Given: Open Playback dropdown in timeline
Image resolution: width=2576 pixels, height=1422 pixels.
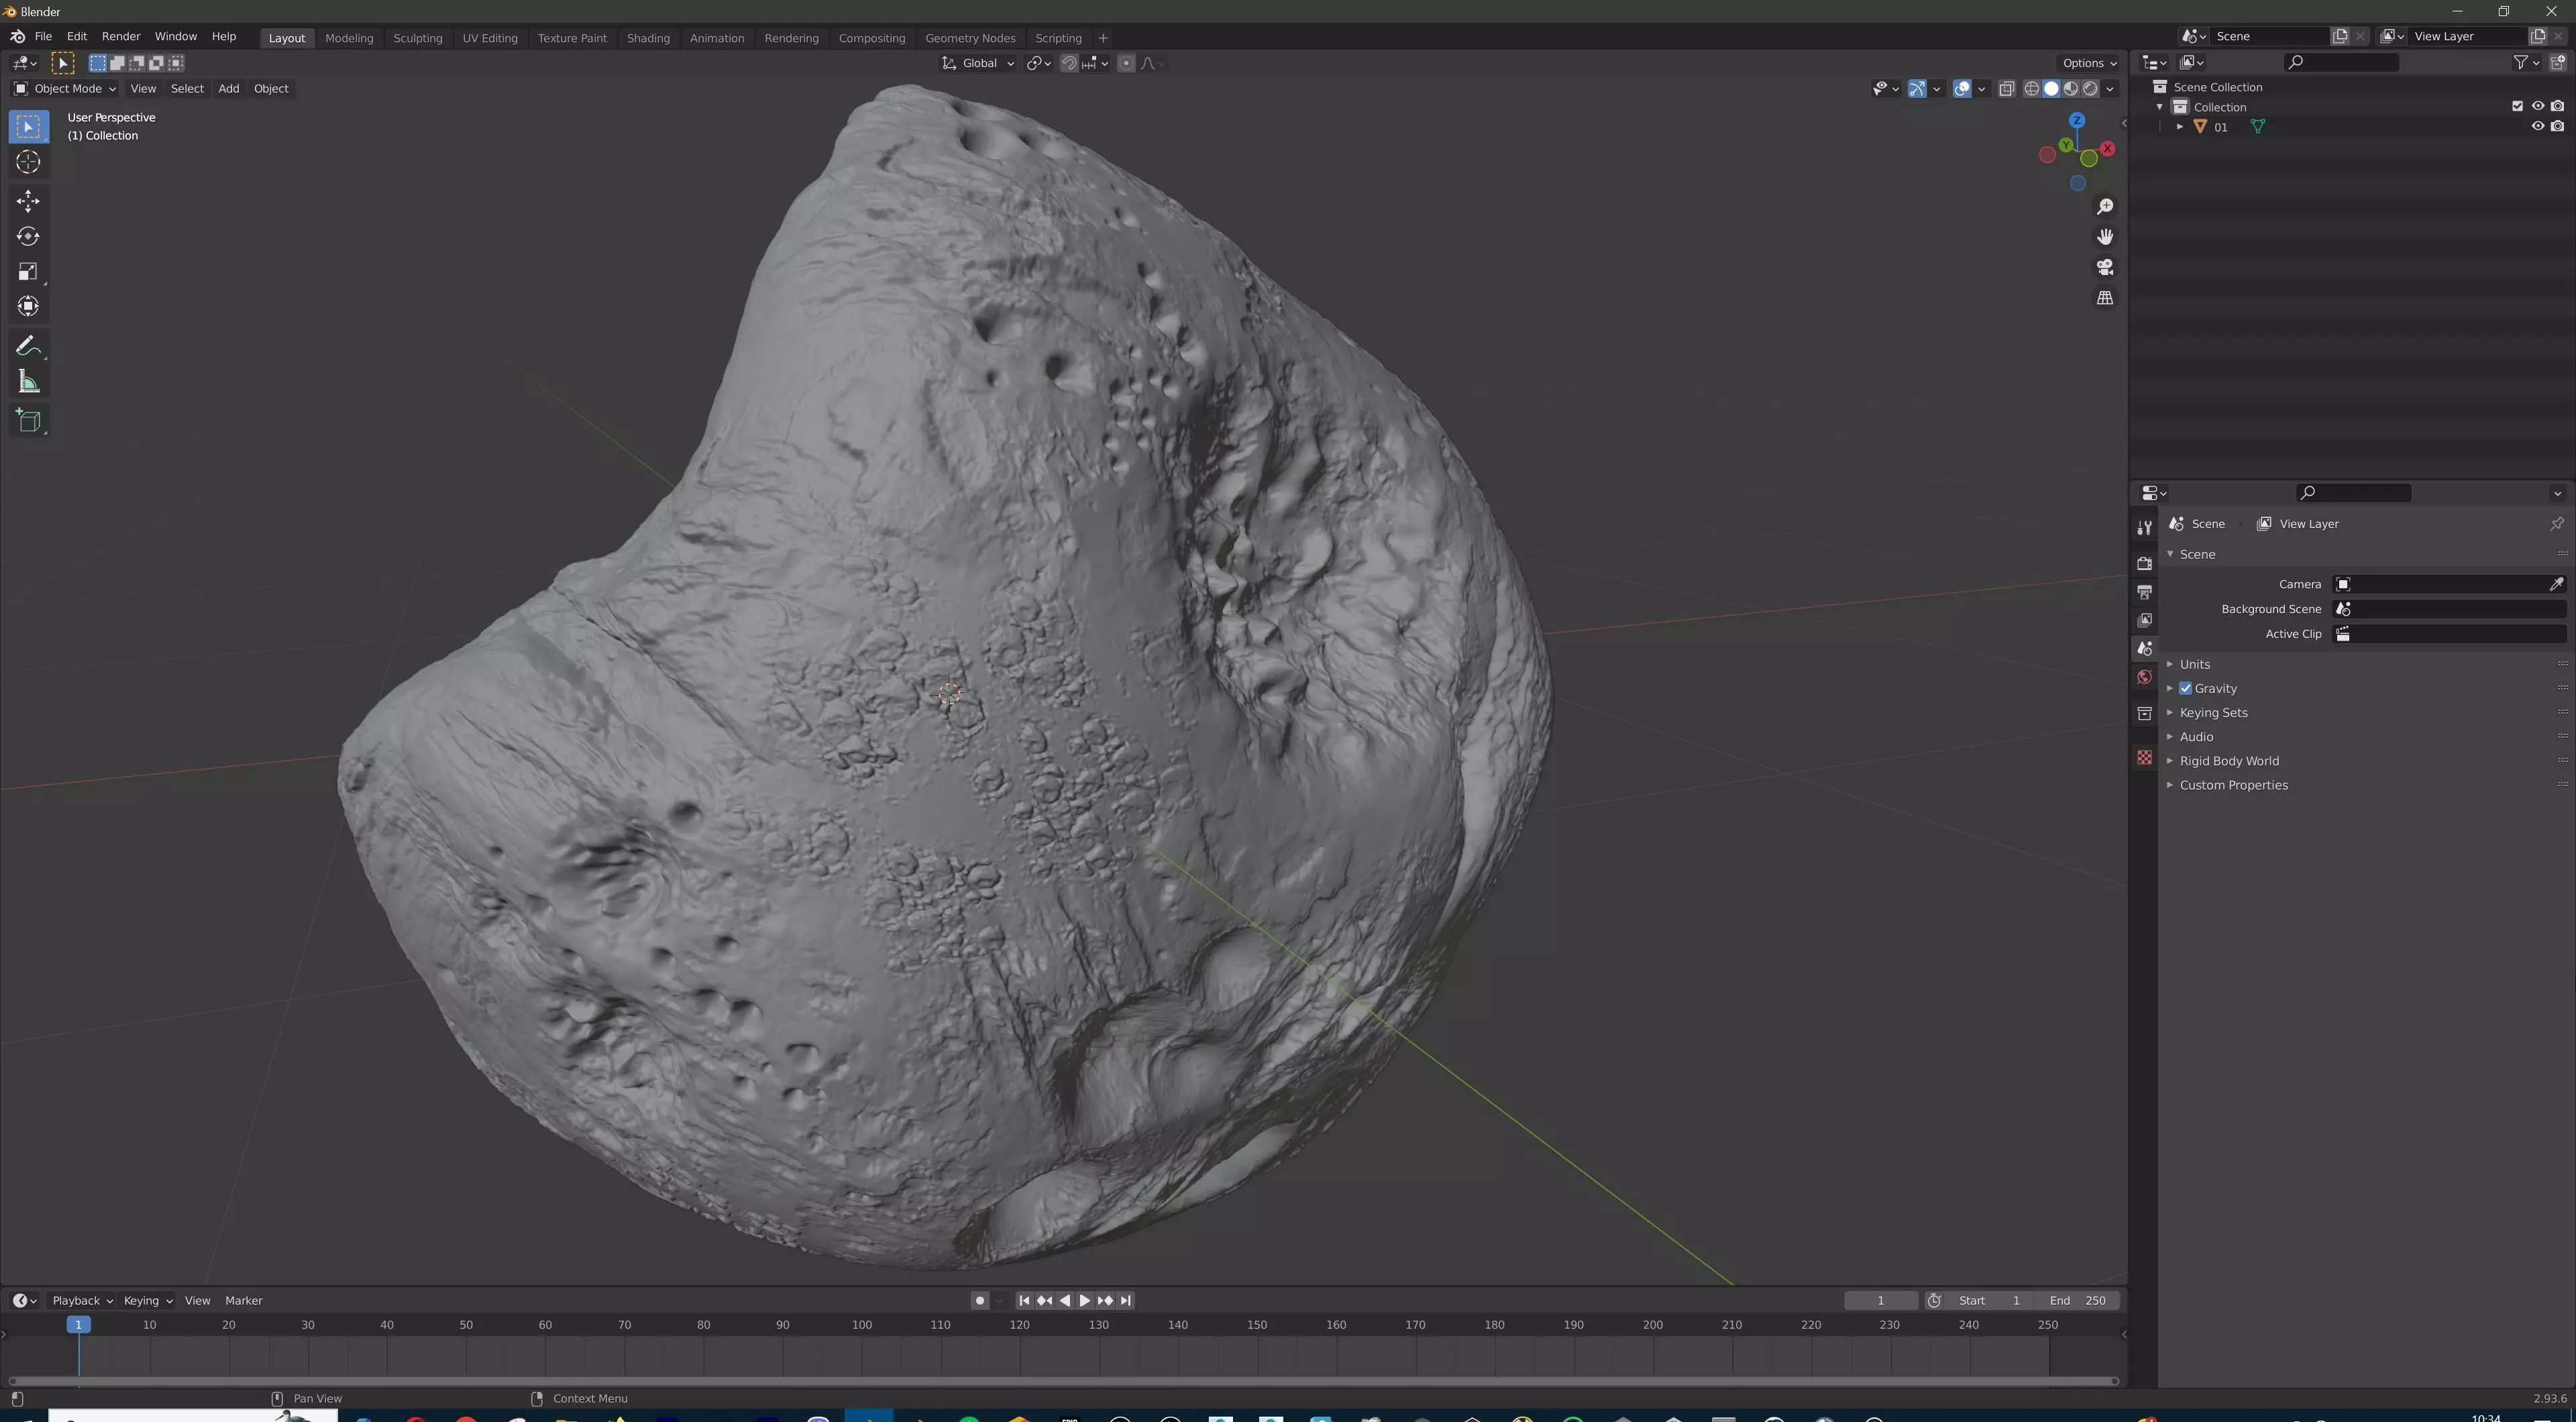Looking at the screenshot, I should 82,1300.
